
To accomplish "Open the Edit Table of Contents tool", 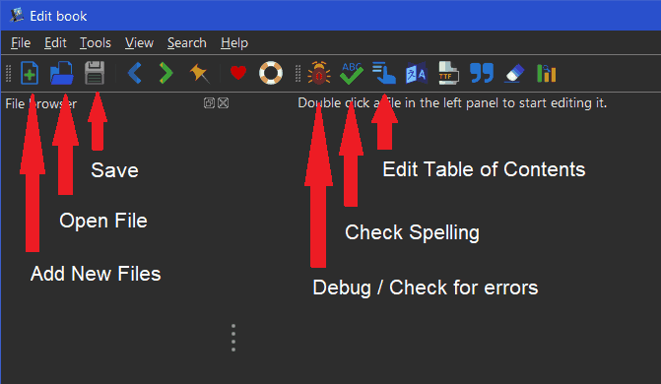I will pos(383,73).
